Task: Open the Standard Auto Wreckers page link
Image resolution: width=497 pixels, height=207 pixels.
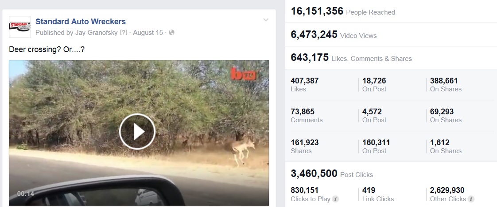Action: click(80, 21)
